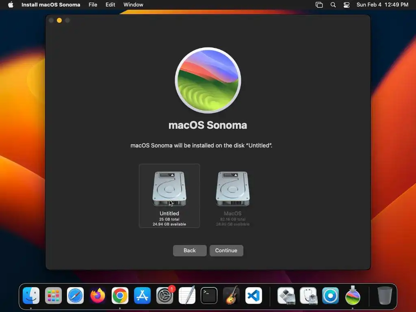Viewport: 416px width, 312px height.
Task: Click the text "25 GB total"
Action: point(169,219)
